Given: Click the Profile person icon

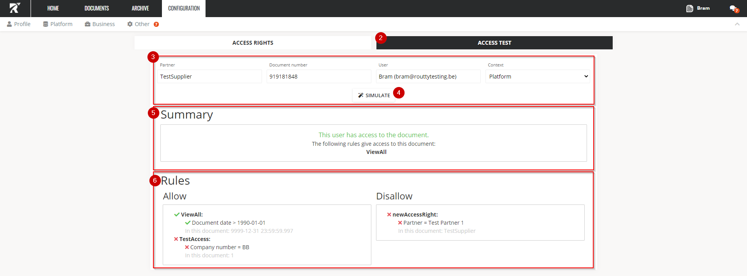Looking at the screenshot, I should tap(9, 24).
